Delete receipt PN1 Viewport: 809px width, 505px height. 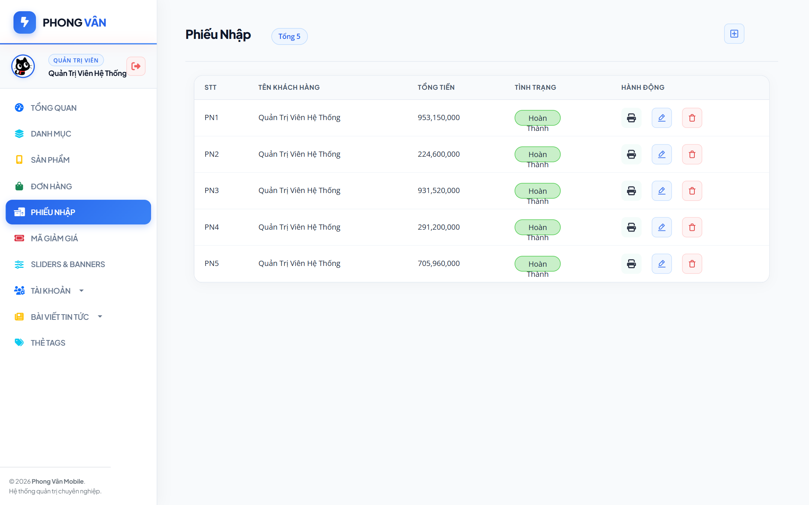692,118
